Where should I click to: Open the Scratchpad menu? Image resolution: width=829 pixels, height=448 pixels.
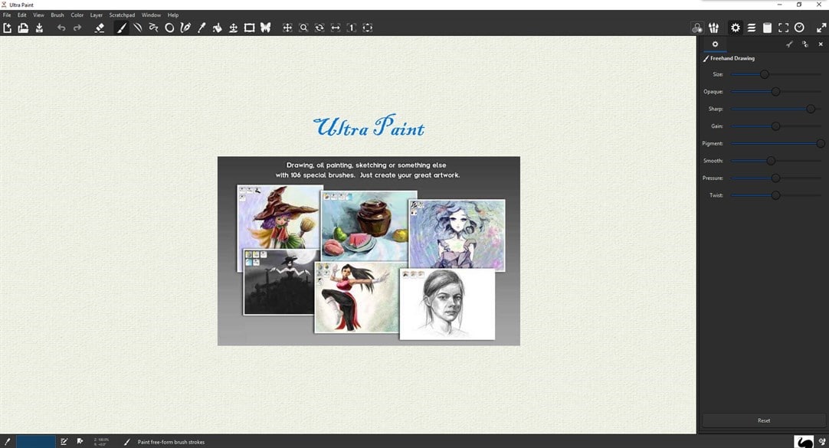tap(122, 15)
